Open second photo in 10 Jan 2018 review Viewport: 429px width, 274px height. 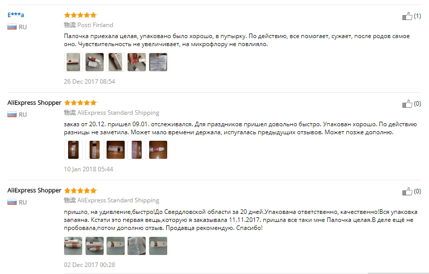tap(95, 150)
